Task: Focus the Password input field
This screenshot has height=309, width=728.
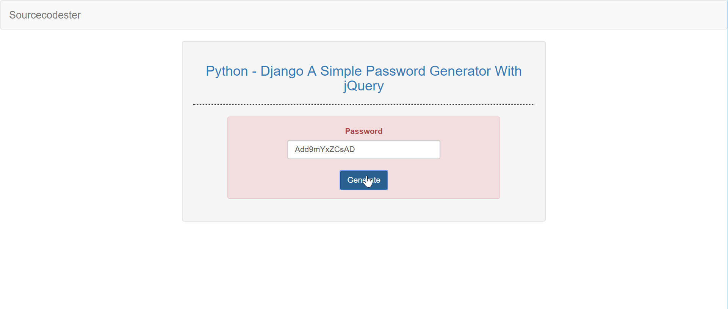Action: 363,149
